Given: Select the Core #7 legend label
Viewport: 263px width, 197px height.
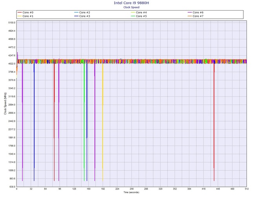Looking at the screenshot, I should pos(198,16).
